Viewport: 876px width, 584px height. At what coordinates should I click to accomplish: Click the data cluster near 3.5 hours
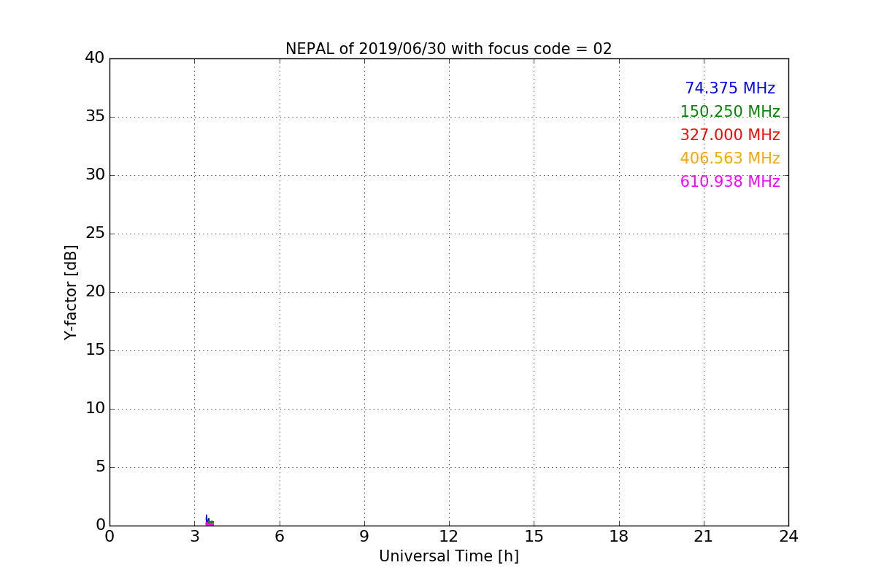click(210, 520)
